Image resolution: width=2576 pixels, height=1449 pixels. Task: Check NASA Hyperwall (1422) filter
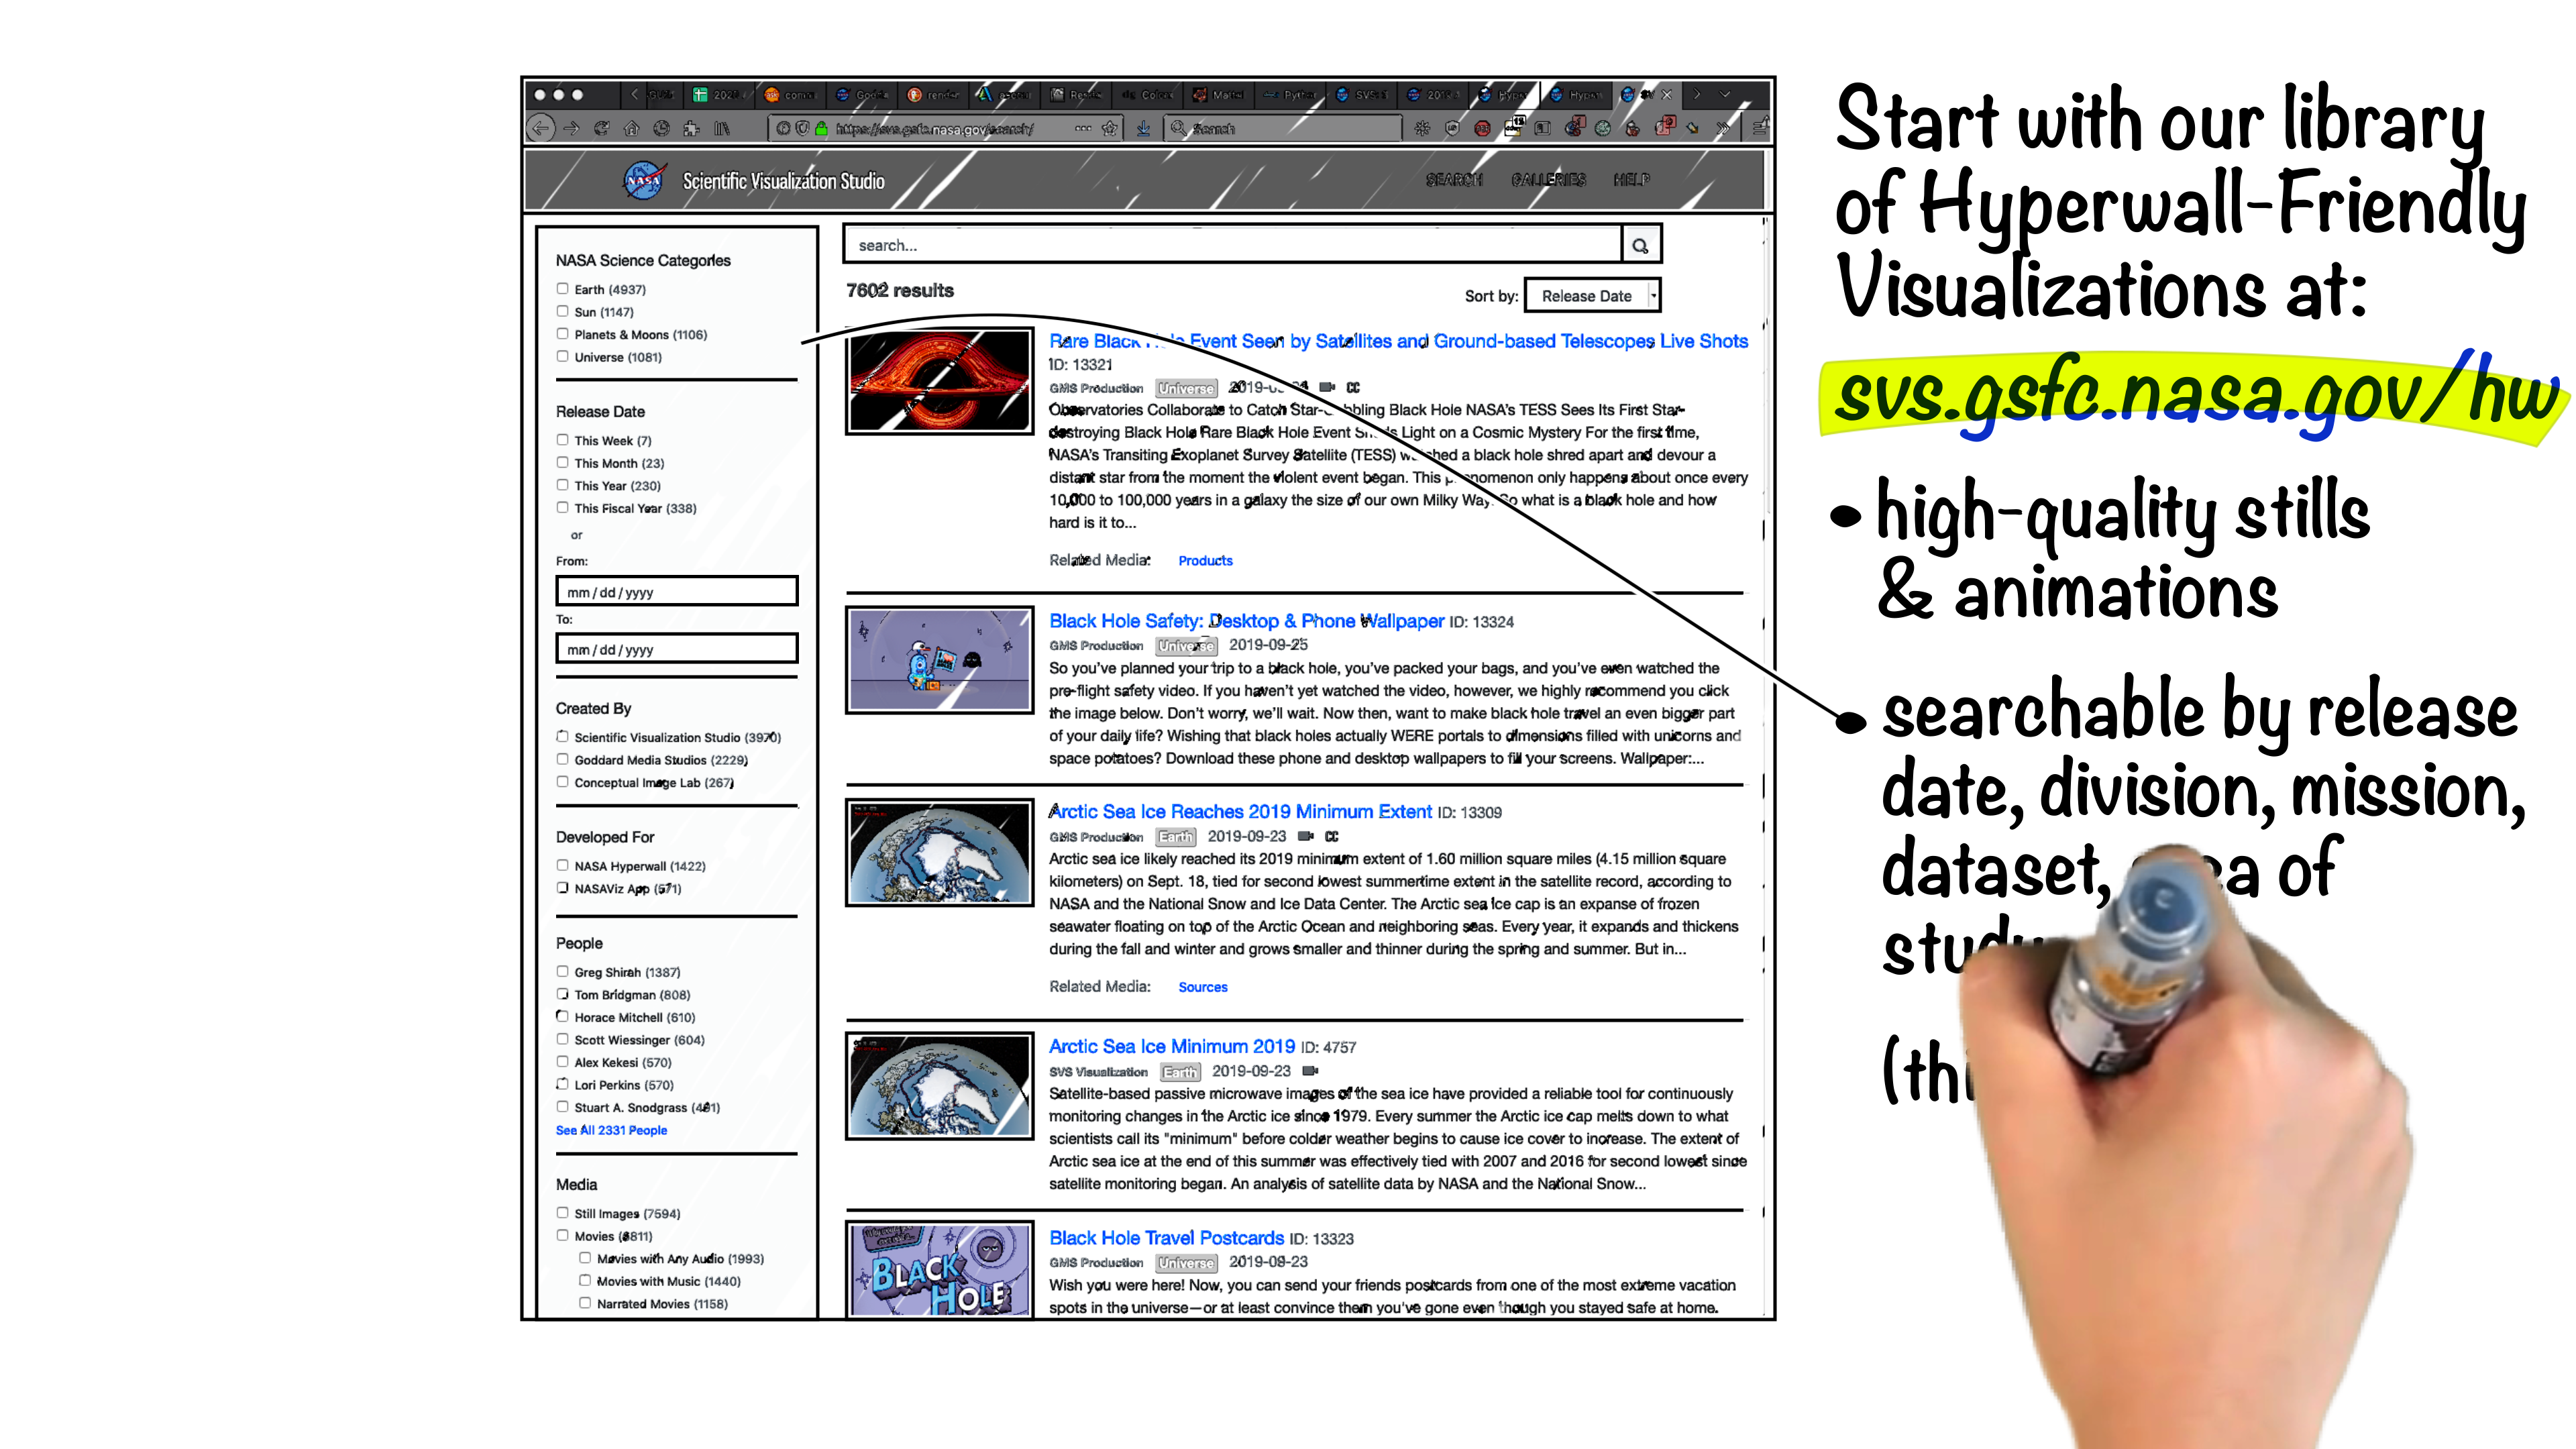point(563,866)
